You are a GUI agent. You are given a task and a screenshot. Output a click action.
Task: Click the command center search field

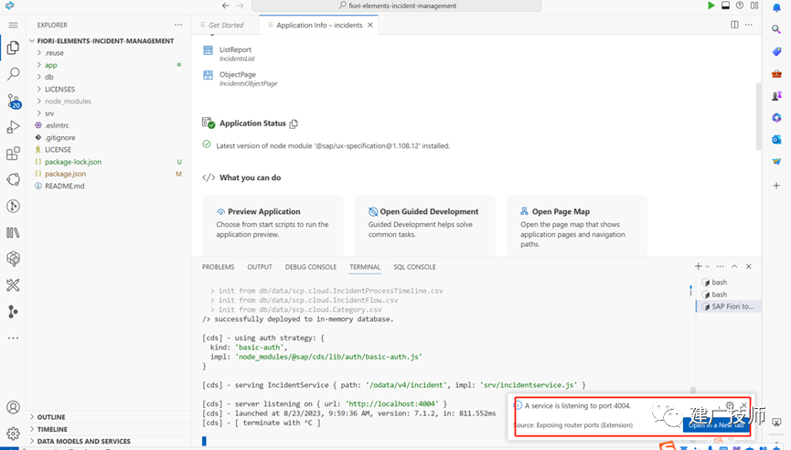tap(397, 5)
